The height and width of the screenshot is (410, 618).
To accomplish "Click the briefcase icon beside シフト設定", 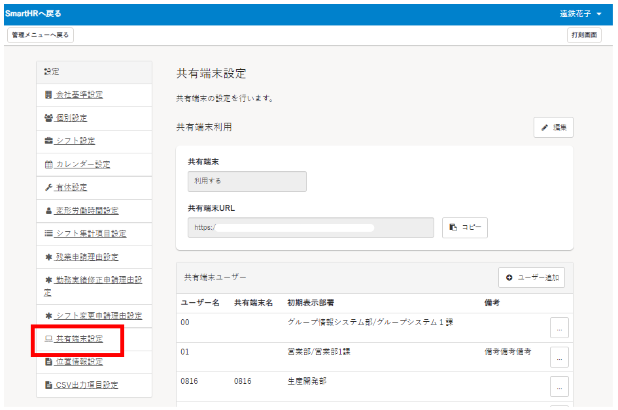I will click(x=48, y=141).
